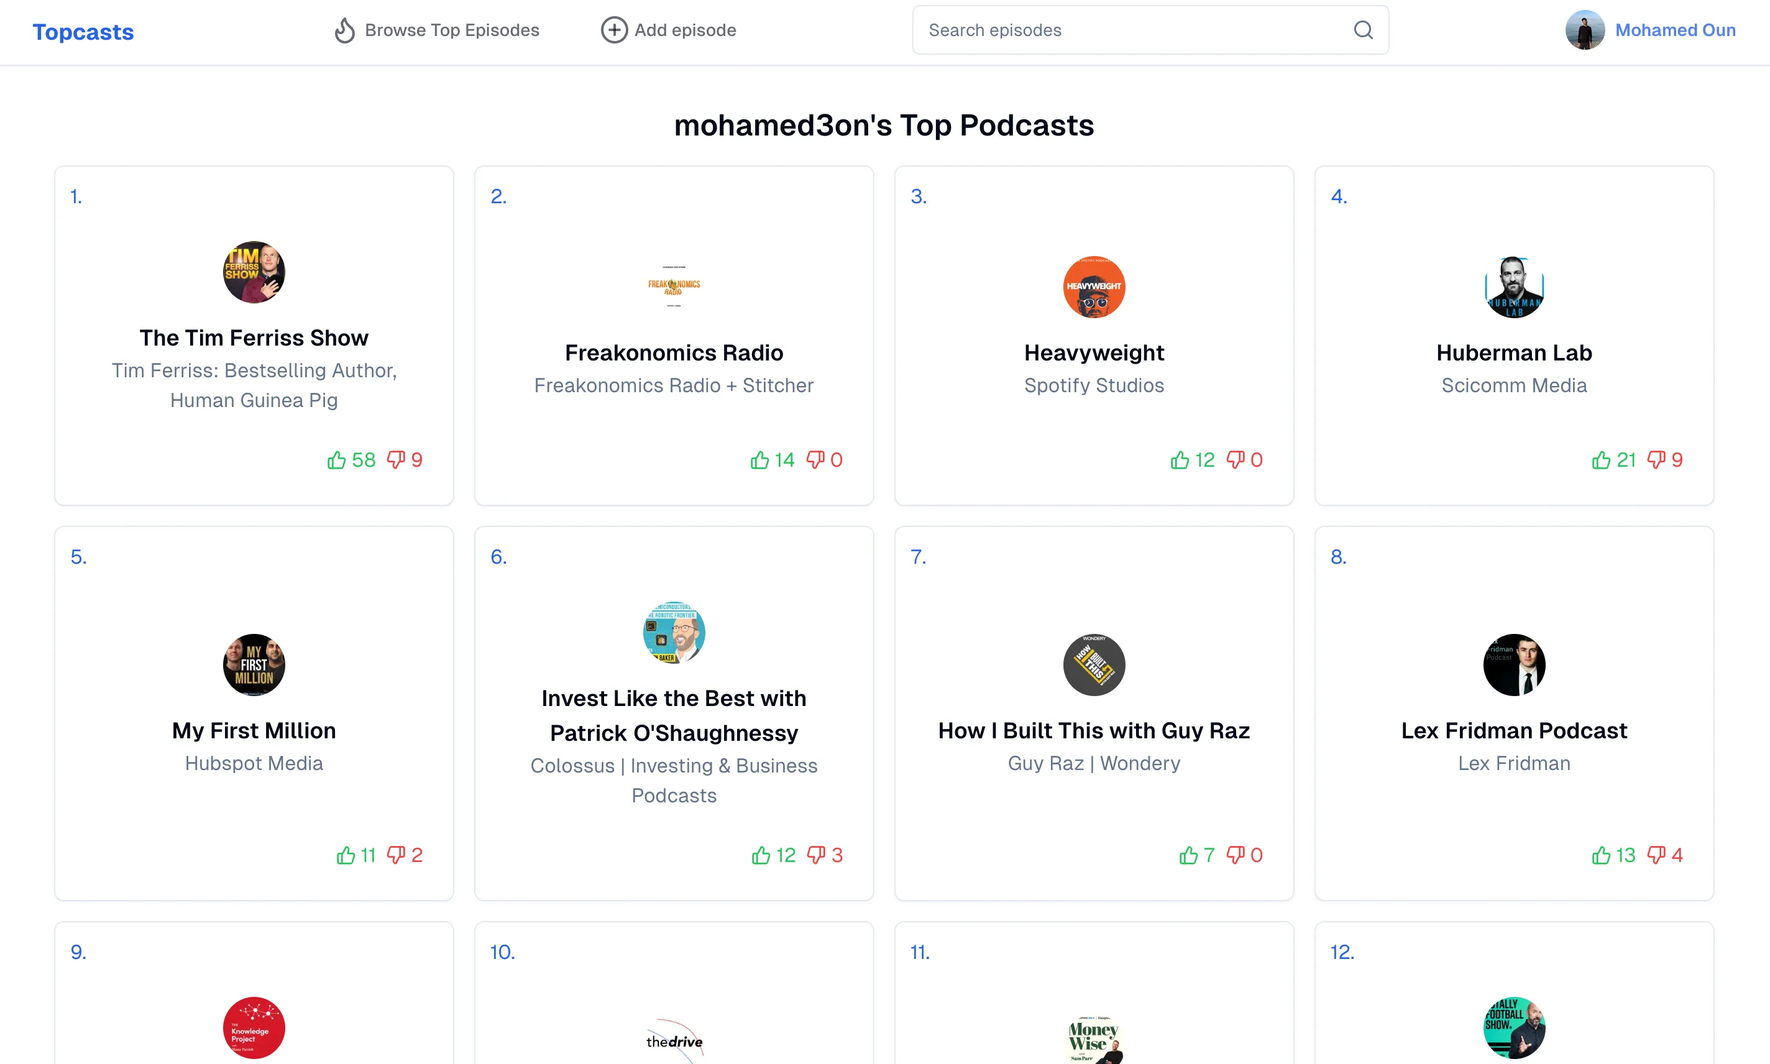
Task: Select the Heavyweight podcast card
Action: tap(1093, 335)
